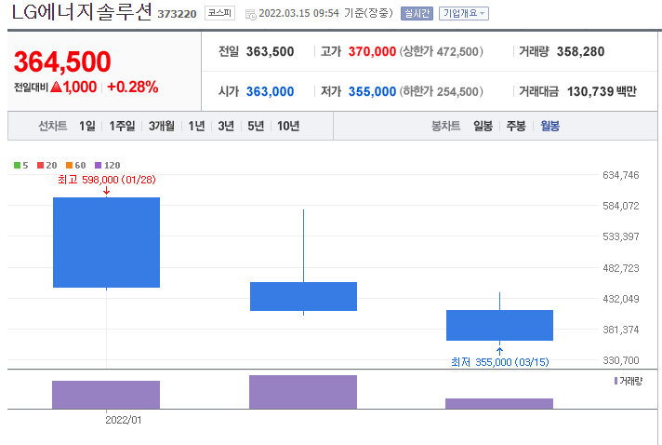Switch to the 월봉 monthly candle chart

[550, 126]
